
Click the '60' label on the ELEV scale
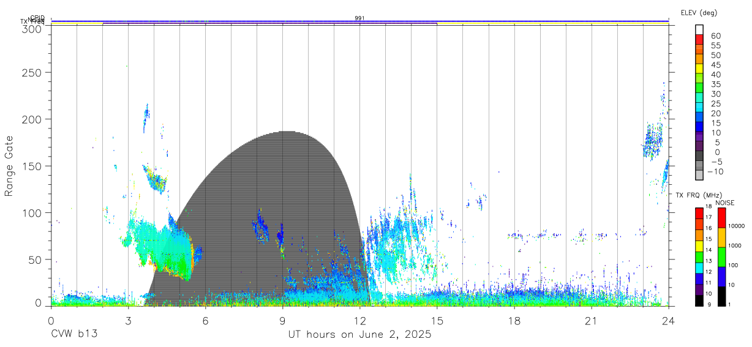(716, 36)
